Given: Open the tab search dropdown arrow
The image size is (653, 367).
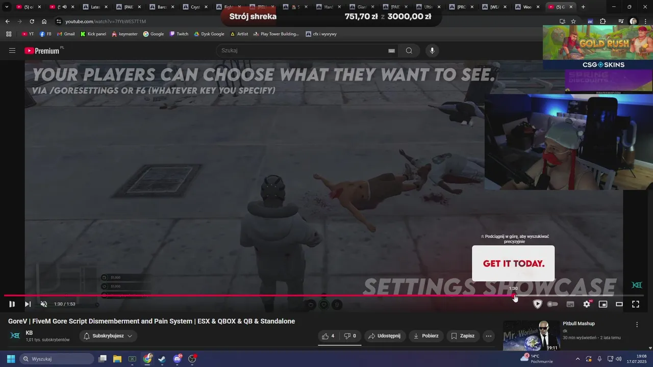Looking at the screenshot, I should [x=7, y=7].
